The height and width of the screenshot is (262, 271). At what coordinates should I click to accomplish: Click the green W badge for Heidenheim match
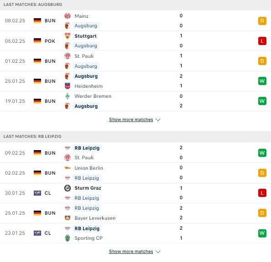(262, 81)
